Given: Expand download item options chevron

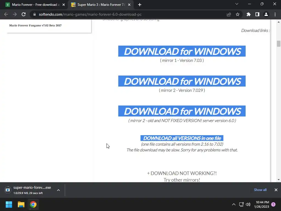Looking at the screenshot, I should pos(58,190).
